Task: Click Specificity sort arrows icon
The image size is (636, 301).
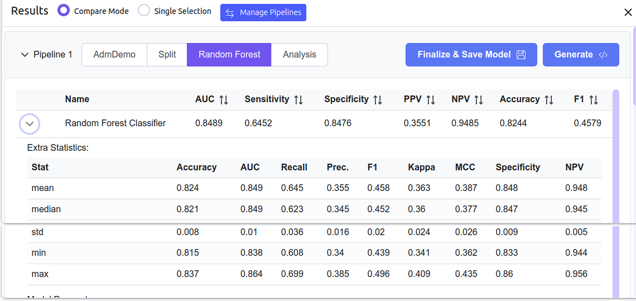Action: tap(378, 100)
